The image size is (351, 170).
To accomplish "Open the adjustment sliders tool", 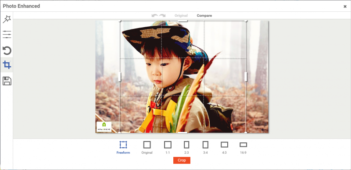I will [7, 34].
